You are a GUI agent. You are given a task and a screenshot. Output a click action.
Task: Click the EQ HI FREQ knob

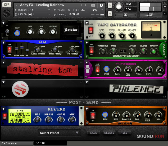pyautogui.click(x=72, y=50)
